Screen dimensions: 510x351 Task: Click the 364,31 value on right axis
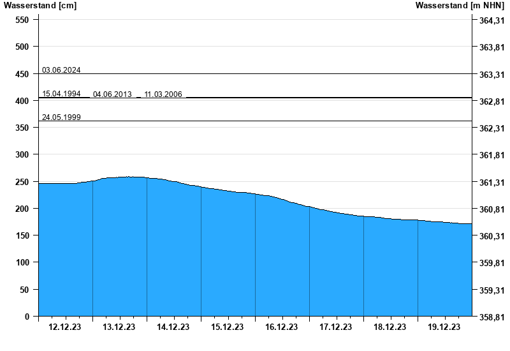click(491, 21)
